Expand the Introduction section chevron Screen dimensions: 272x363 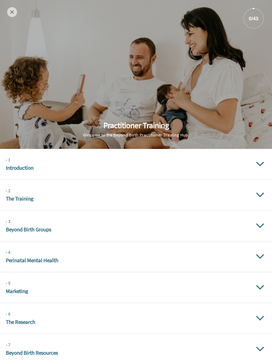[x=260, y=164]
